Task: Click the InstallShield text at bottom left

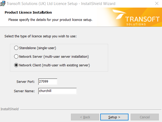Action: 9,109
